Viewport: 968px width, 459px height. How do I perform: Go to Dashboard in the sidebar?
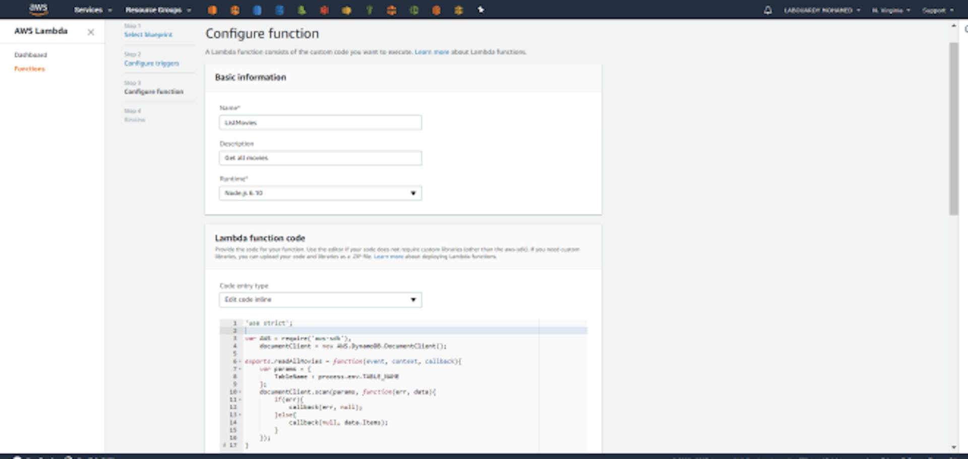click(x=30, y=54)
